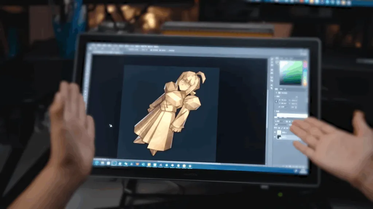Select the top layer's light thumbnail
Image resolution: width=373 pixels, height=209 pixels.
(x=279, y=132)
